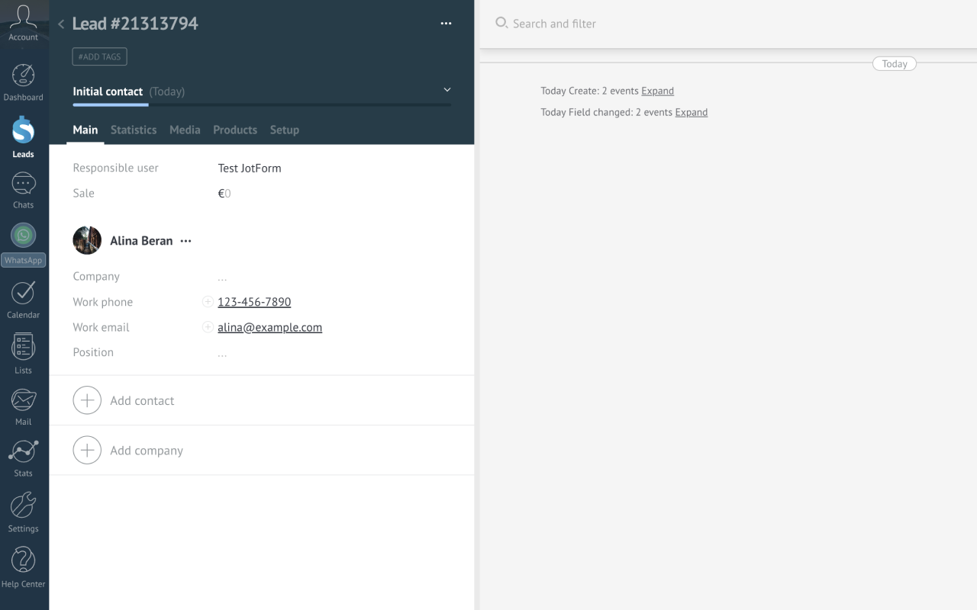Open the Products tab
This screenshot has width=977, height=610.
pos(234,130)
